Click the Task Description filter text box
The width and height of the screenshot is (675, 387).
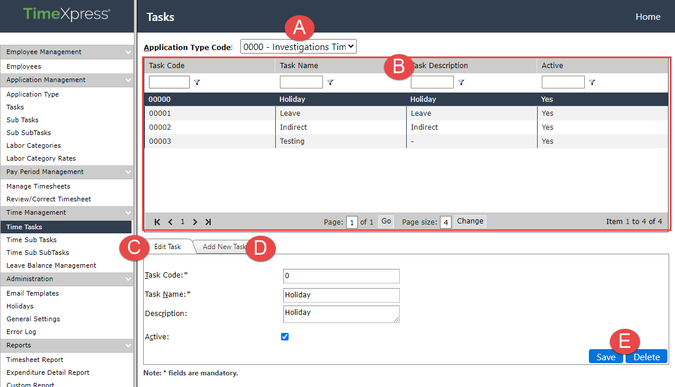432,82
